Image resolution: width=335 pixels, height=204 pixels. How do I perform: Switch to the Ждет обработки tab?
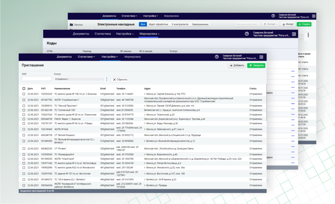coord(158,24)
